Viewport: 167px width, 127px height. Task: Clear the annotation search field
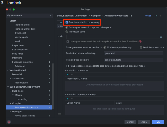click(x=50, y=15)
